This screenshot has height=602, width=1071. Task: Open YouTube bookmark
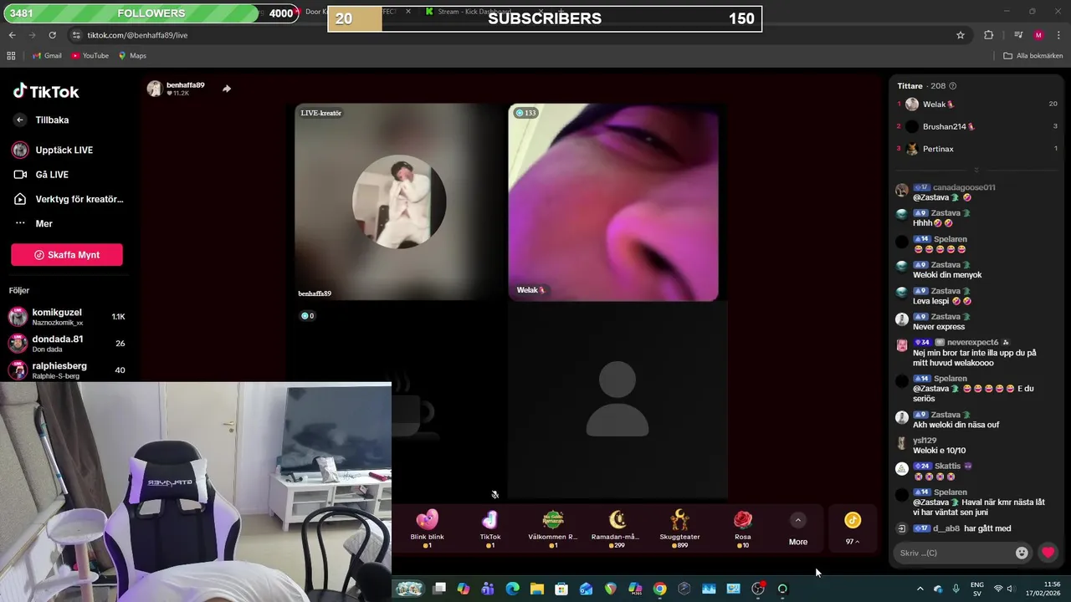(90, 56)
